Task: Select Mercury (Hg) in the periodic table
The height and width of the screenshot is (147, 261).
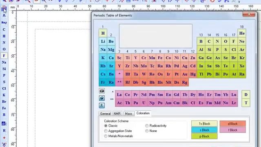Action: point(193,74)
